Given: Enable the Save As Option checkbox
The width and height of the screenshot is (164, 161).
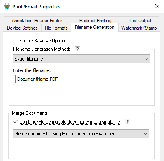Looking at the screenshot, I should (x=15, y=41).
